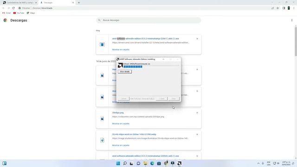297x167 pixels.
Task: Click the Buscar descargas search field
Action: 148,20
